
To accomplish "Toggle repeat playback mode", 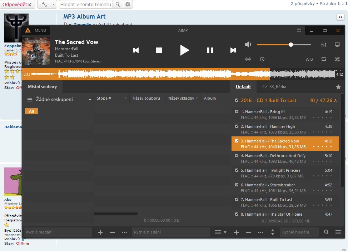I will click(x=324, y=59).
